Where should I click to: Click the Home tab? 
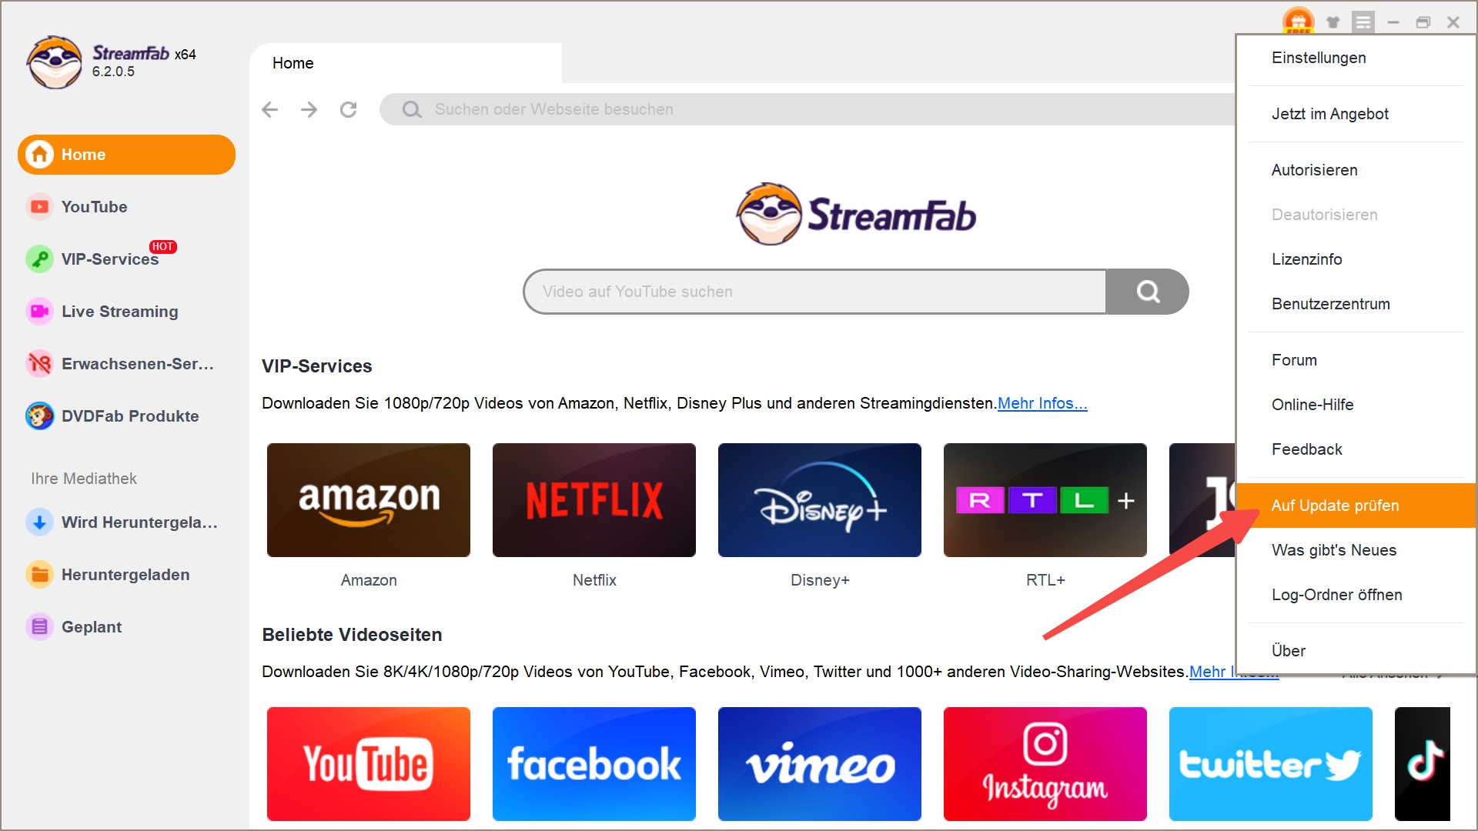point(406,63)
